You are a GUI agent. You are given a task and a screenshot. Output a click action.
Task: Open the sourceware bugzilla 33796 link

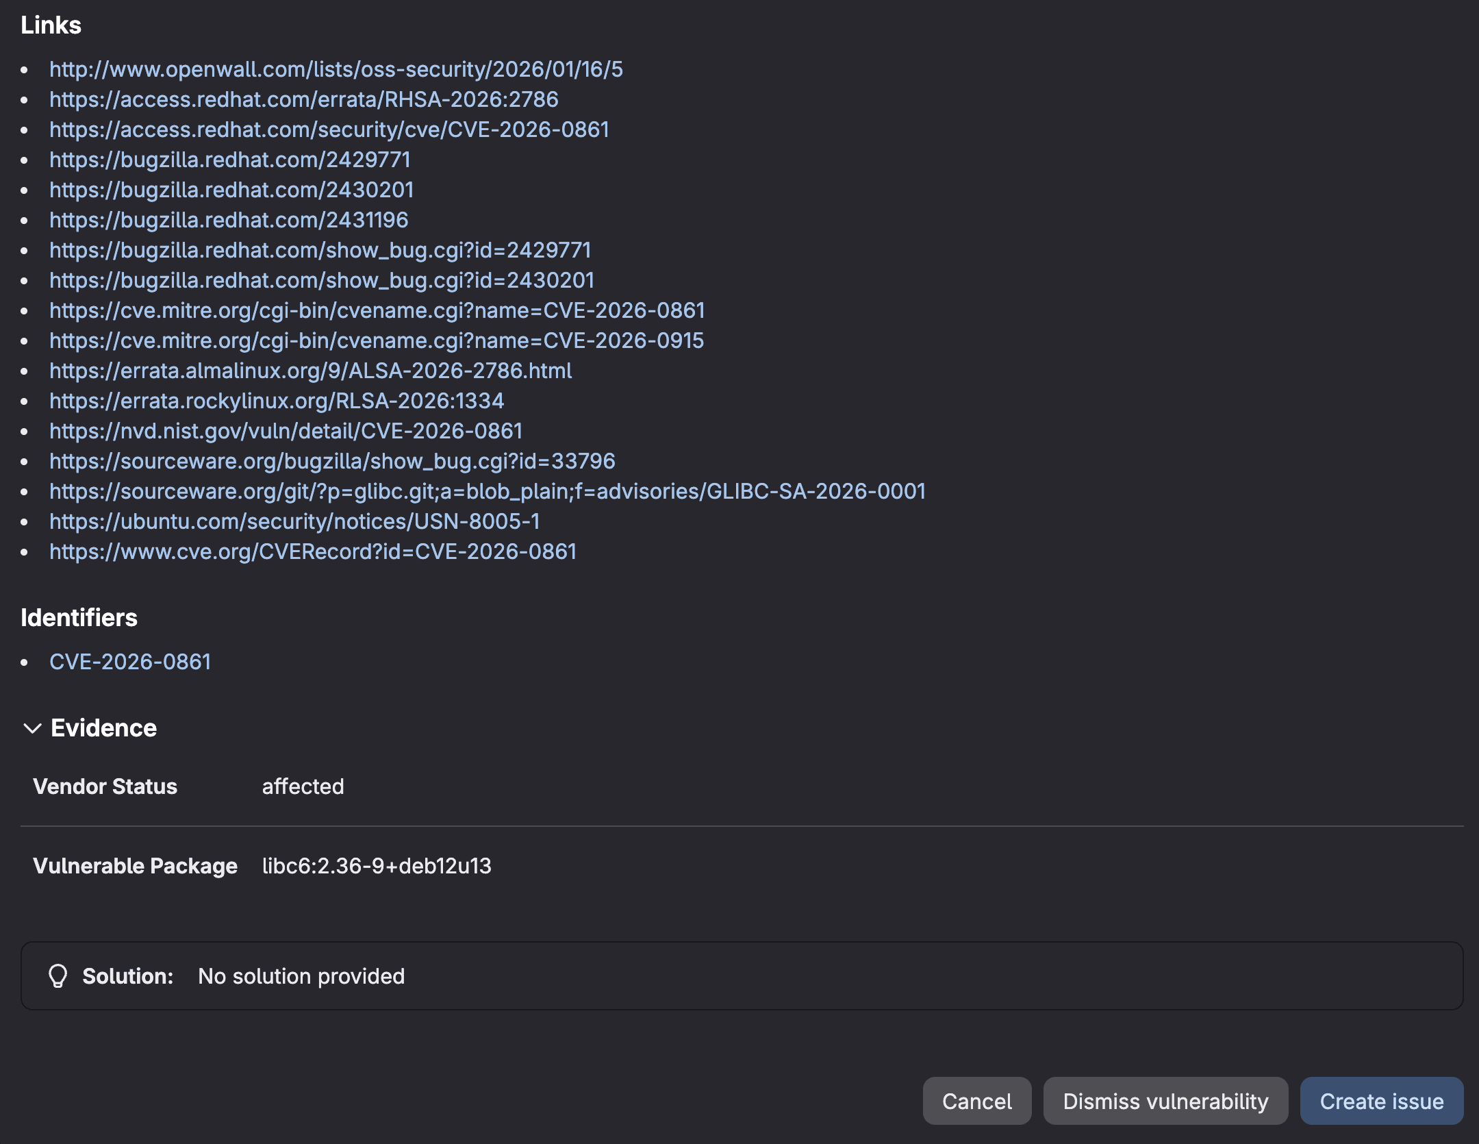pos(331,461)
